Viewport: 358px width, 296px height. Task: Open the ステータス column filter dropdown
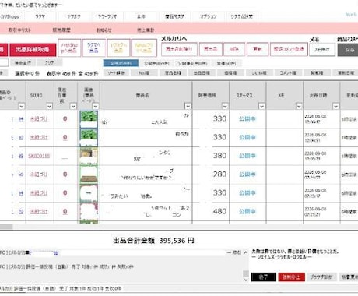(x=261, y=106)
